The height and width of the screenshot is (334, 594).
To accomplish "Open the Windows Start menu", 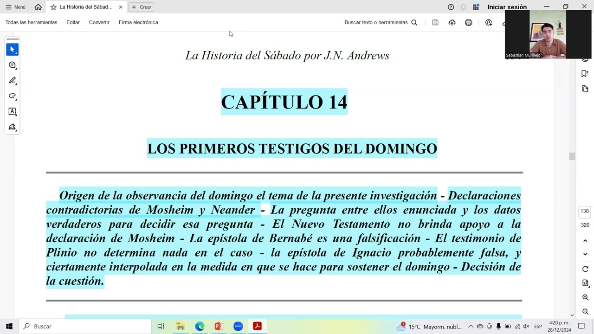I will (9, 326).
